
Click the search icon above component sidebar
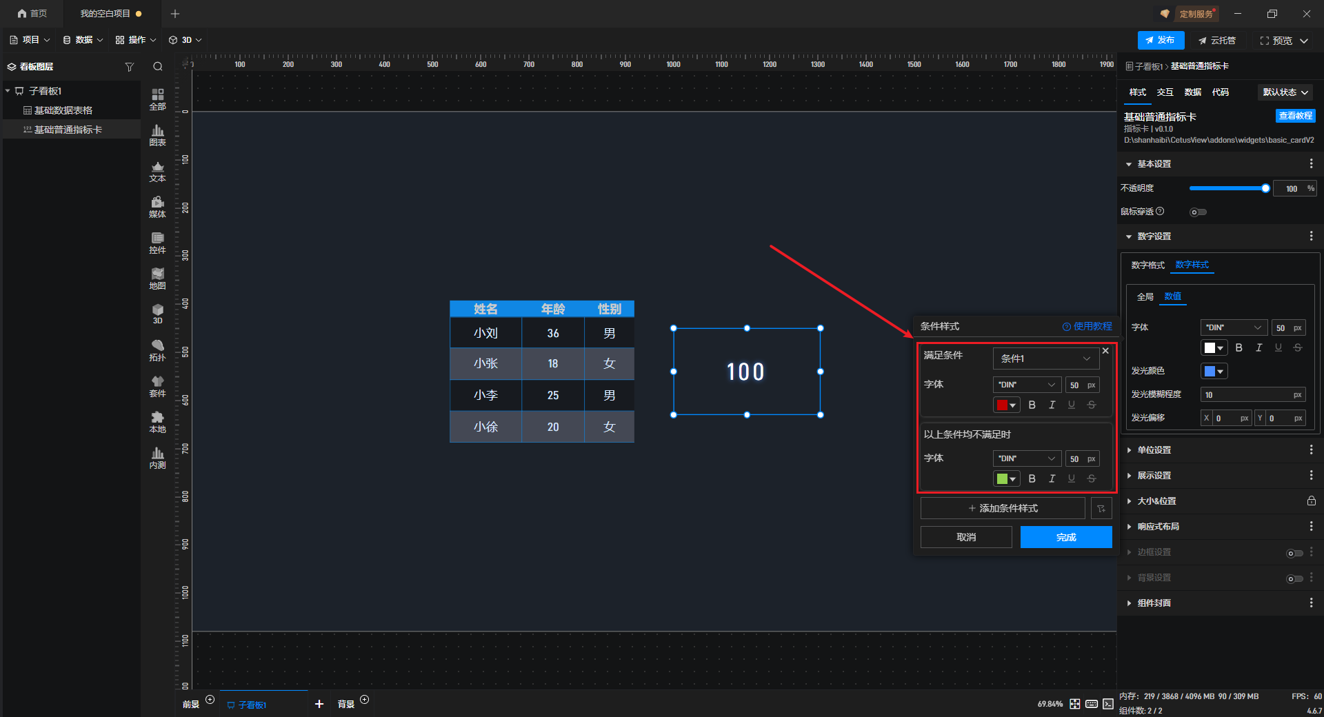coord(158,67)
